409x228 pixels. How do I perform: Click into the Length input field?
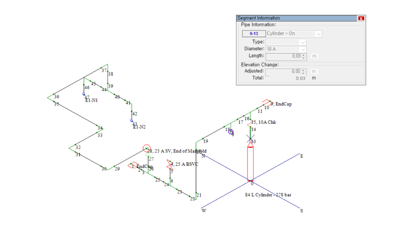(x=284, y=56)
